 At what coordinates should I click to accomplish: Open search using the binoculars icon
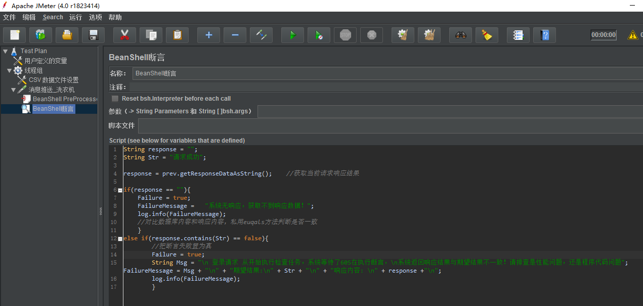point(460,35)
